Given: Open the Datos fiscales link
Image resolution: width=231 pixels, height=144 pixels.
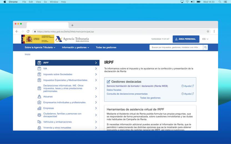Looking at the screenshot, I should click(x=114, y=90).
